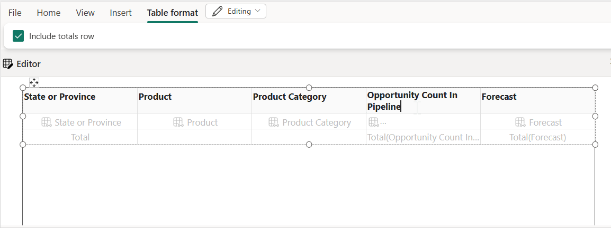The width and height of the screenshot is (611, 228).
Task: Click the Forecast data field icon
Action: pos(520,122)
